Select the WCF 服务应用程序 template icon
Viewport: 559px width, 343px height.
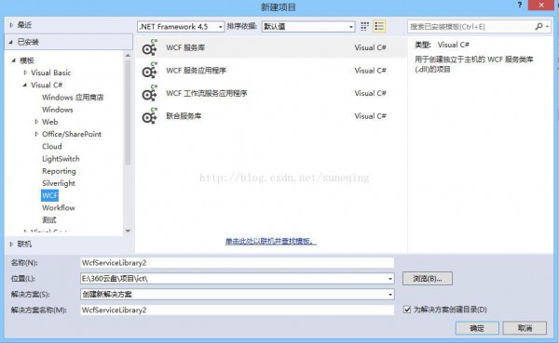click(x=149, y=71)
